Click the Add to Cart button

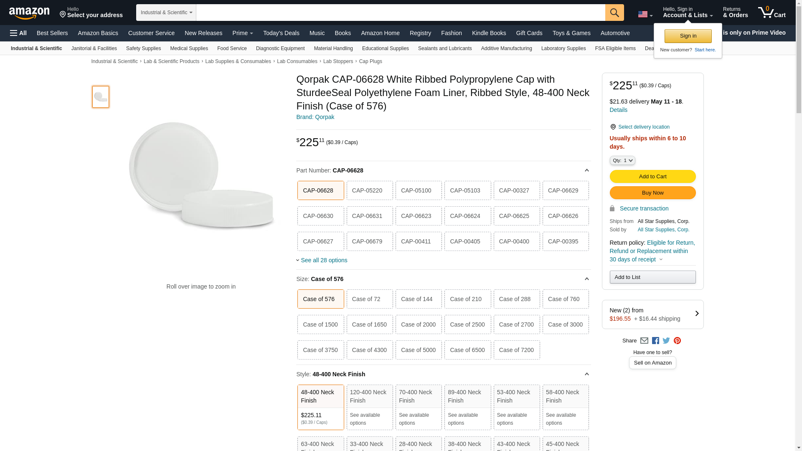coord(652,177)
